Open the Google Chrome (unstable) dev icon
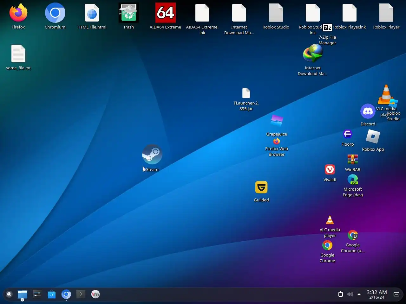The width and height of the screenshot is (406, 304). (353, 235)
